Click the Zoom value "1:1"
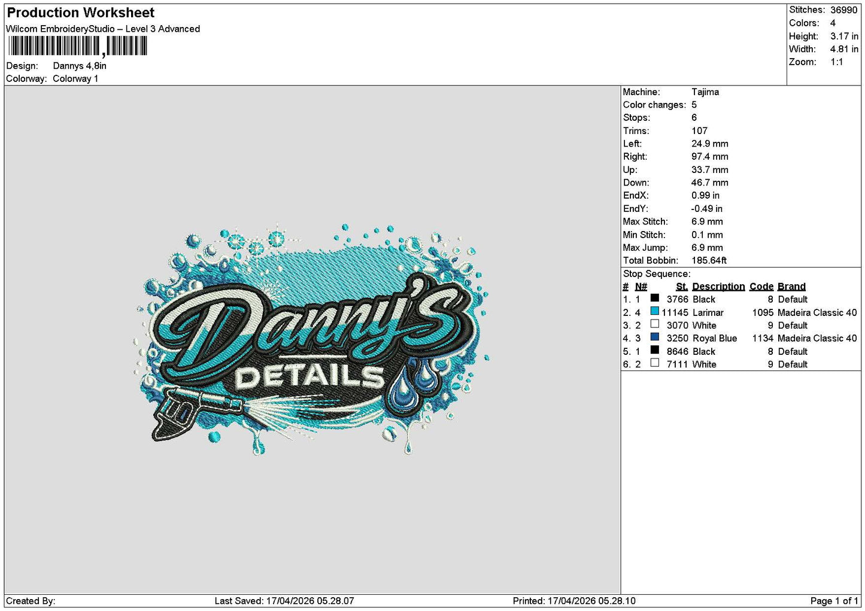Image resolution: width=865 pixels, height=611 pixels. (x=836, y=62)
